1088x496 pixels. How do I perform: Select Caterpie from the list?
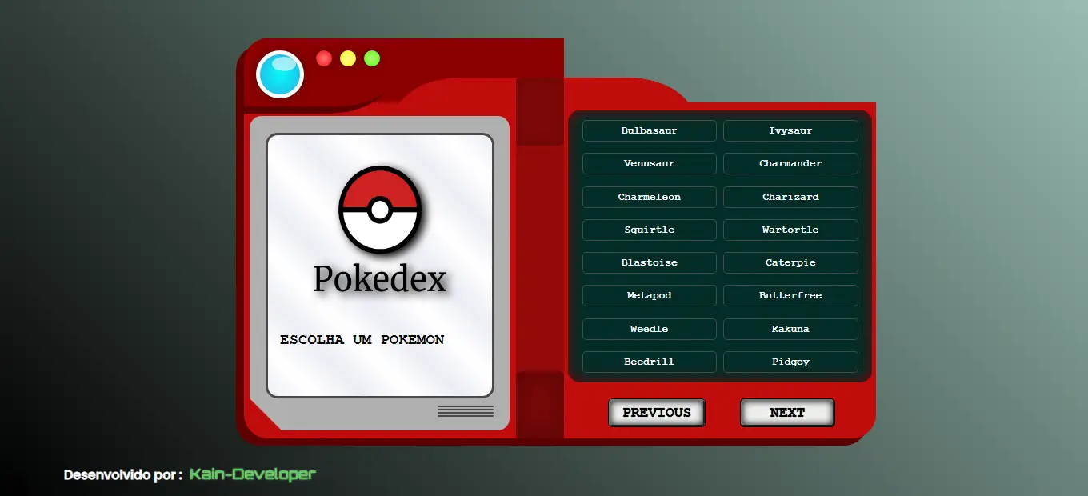[790, 262]
